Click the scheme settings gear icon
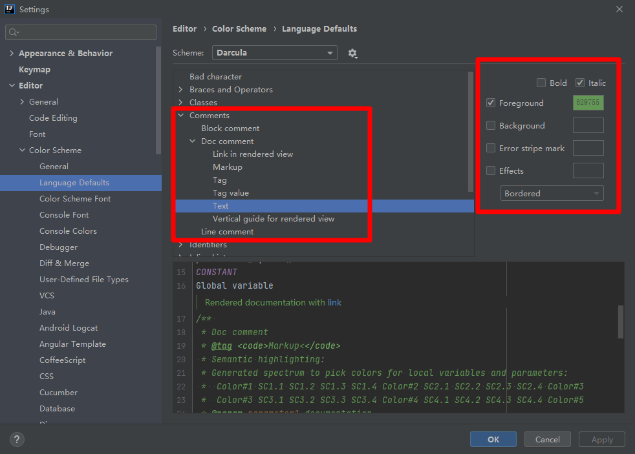 (352, 54)
